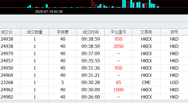Select price cell 23268
This screenshot has width=188, height=103.
click(x=7, y=82)
